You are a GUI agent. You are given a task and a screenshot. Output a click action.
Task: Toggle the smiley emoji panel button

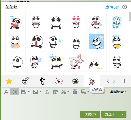pyautogui.click(x=15, y=92)
